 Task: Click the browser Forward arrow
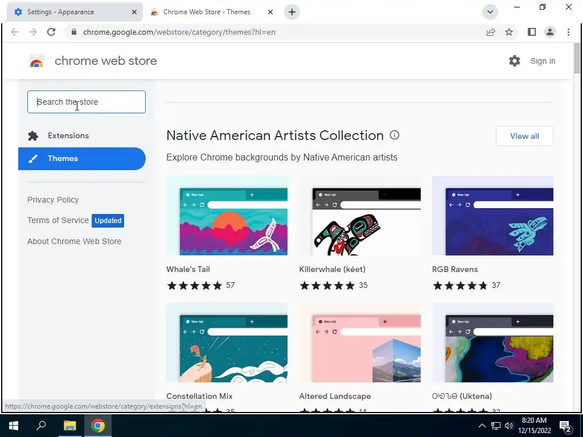pyautogui.click(x=33, y=32)
